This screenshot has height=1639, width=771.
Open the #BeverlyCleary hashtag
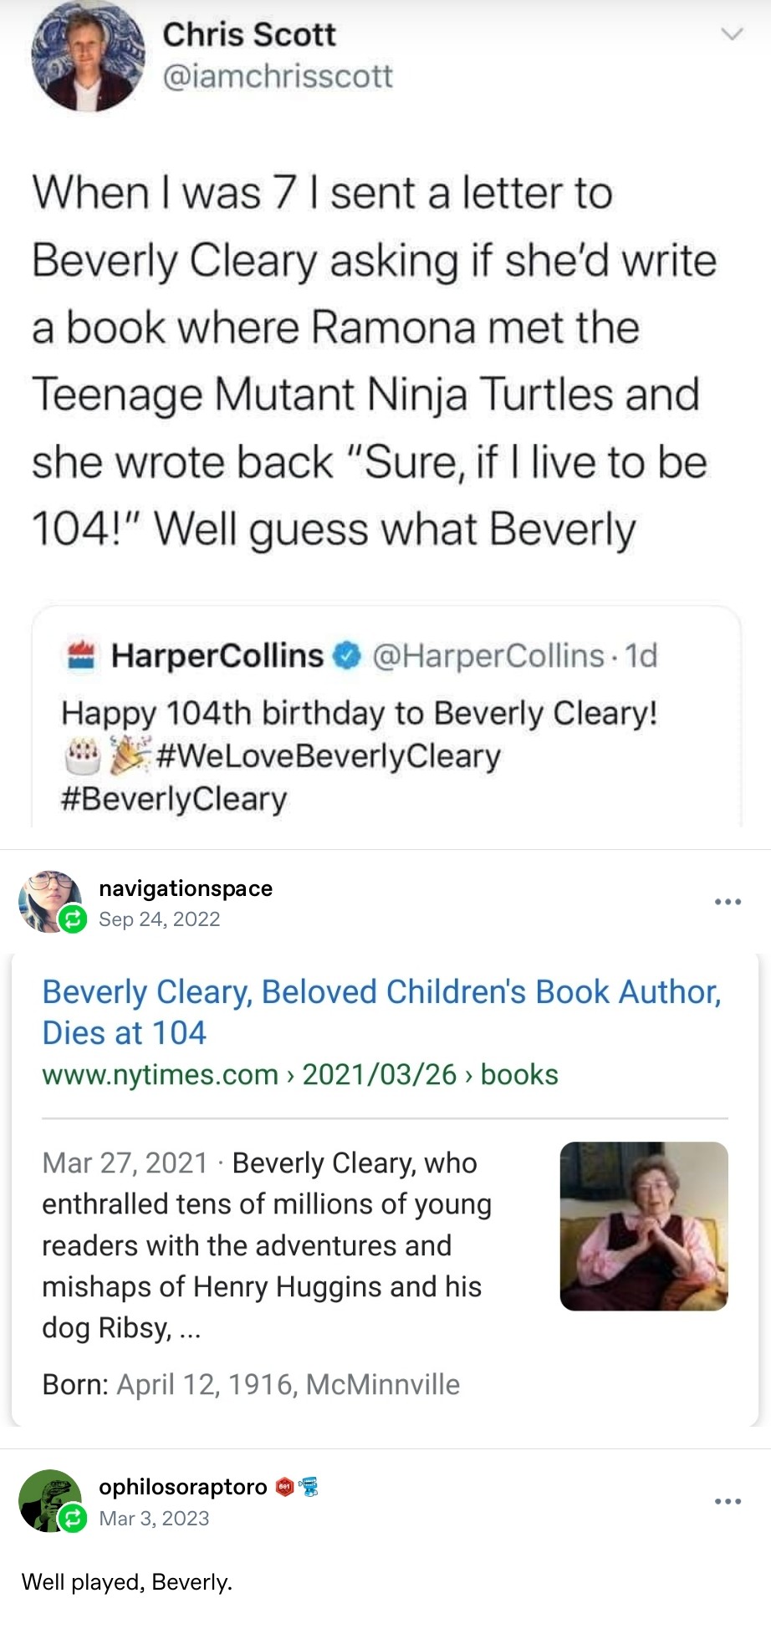click(174, 799)
